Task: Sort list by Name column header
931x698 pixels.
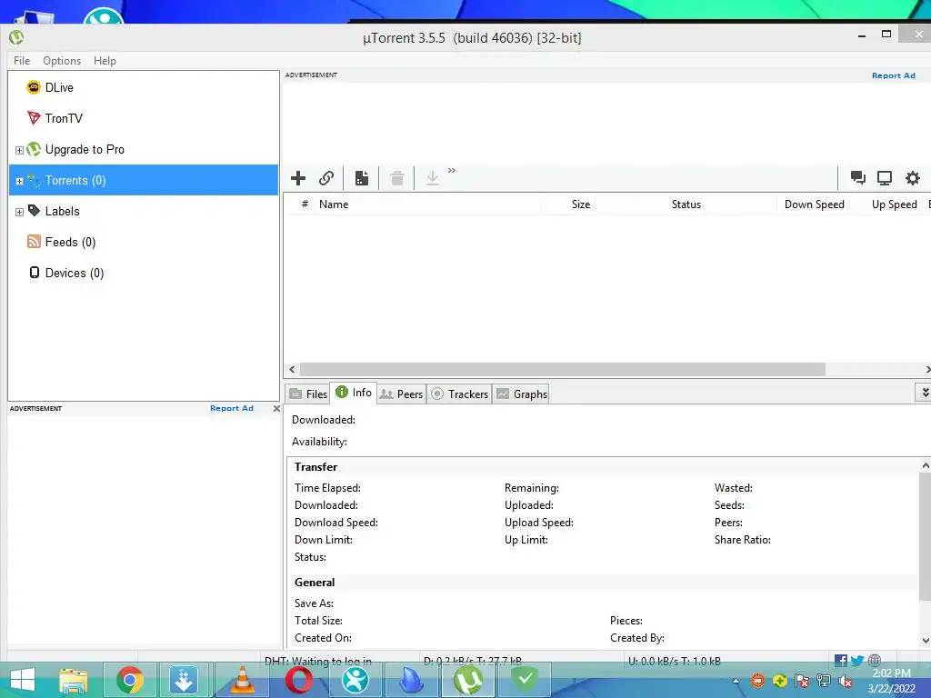Action: coord(334,204)
